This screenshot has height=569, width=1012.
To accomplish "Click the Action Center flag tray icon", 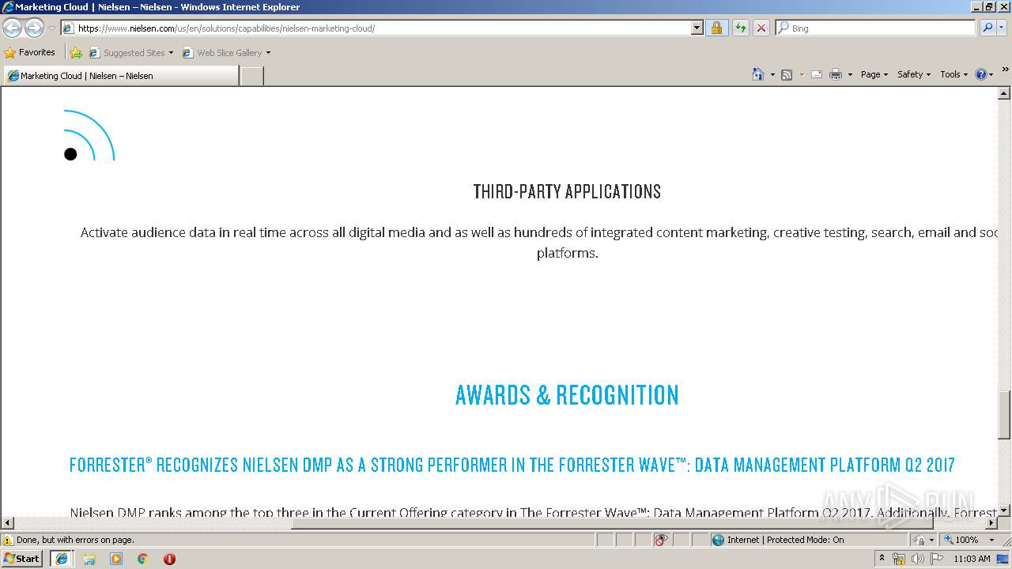I will 937,559.
